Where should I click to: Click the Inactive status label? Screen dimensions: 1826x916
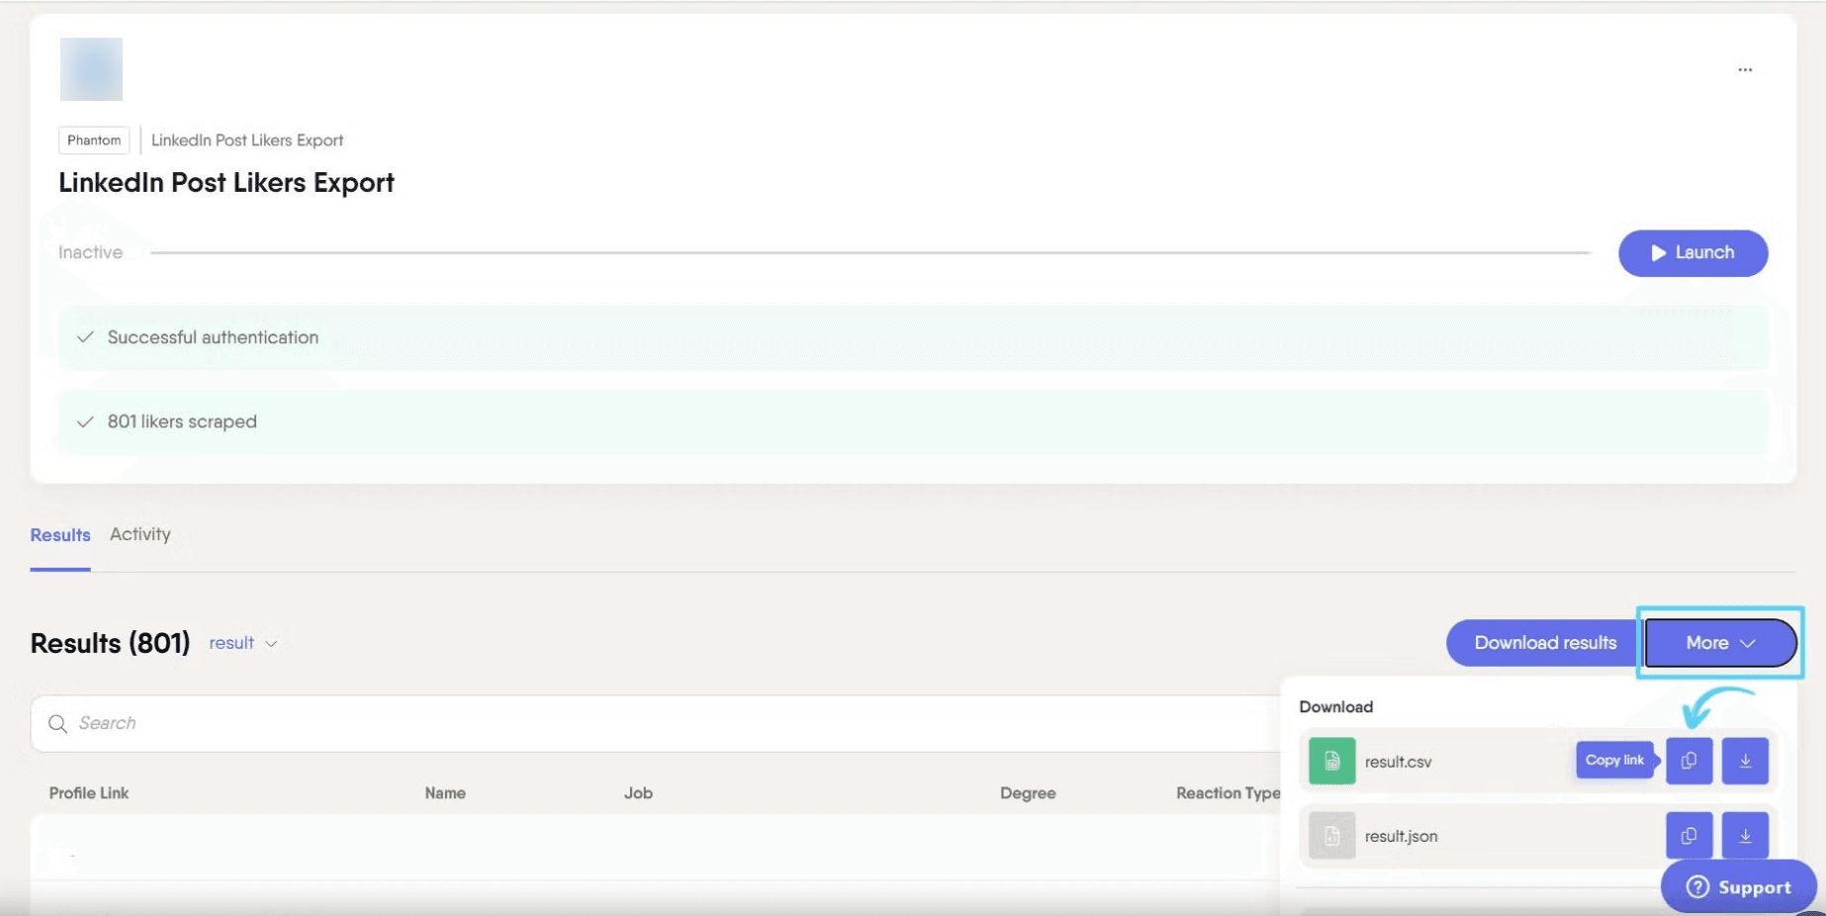90,252
